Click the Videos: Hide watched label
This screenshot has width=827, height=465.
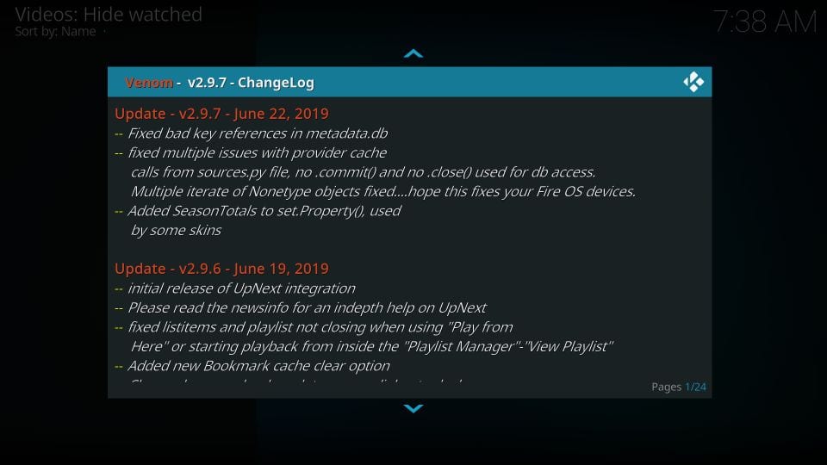pos(109,15)
